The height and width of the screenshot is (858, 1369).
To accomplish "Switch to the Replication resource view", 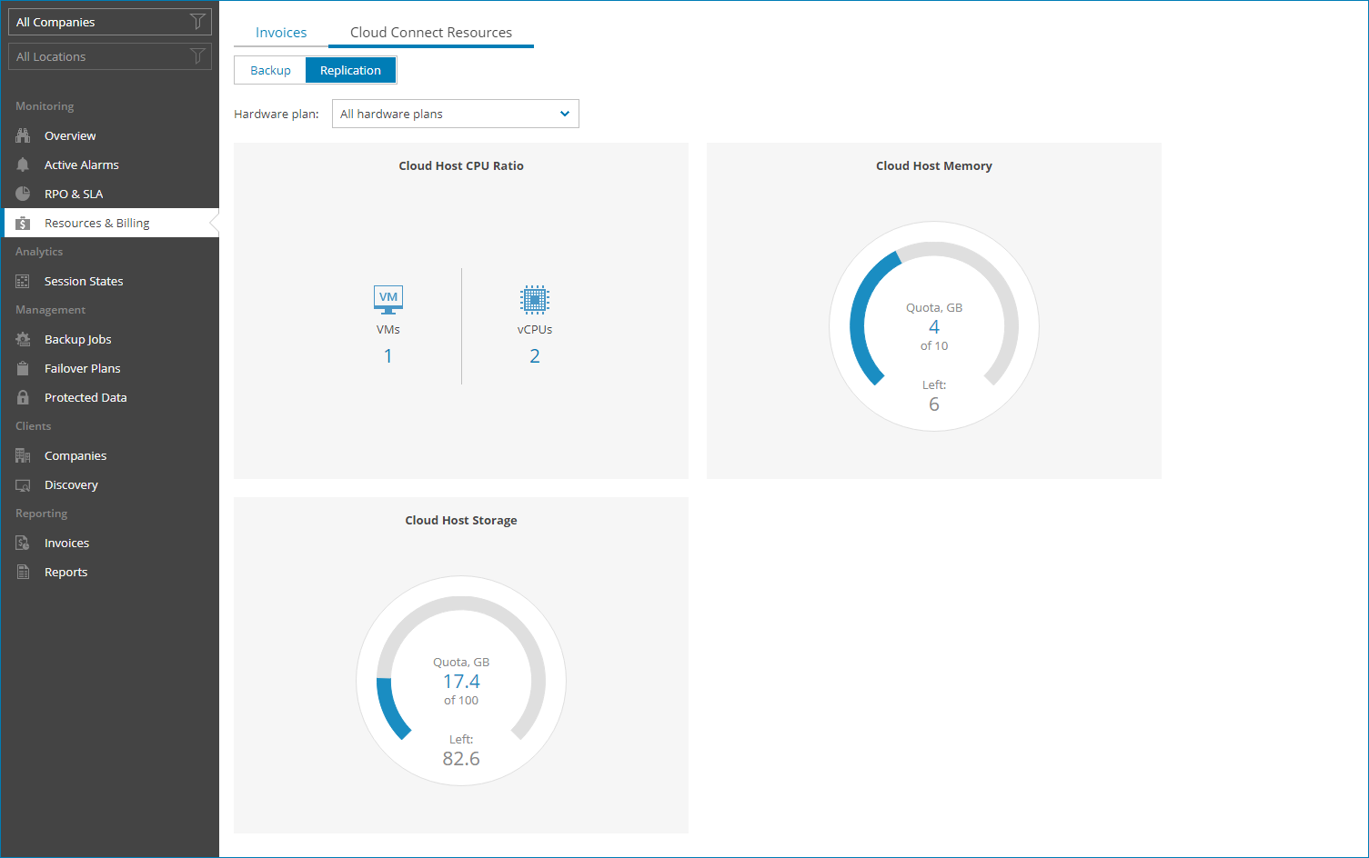I will pyautogui.click(x=351, y=70).
